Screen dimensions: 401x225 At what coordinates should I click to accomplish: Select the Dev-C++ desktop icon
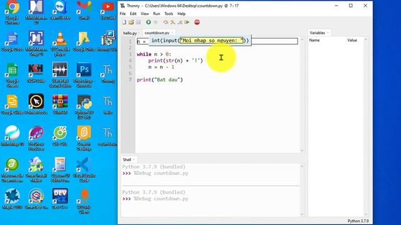coord(60,199)
